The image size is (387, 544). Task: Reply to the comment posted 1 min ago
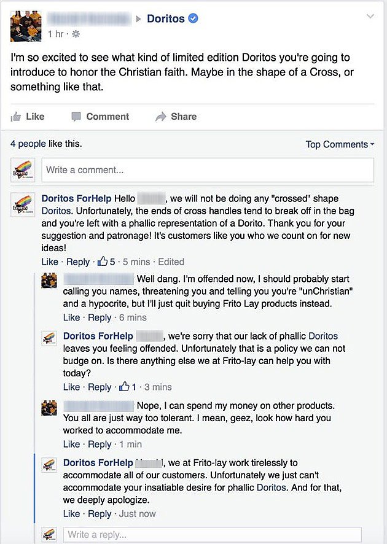point(100,444)
